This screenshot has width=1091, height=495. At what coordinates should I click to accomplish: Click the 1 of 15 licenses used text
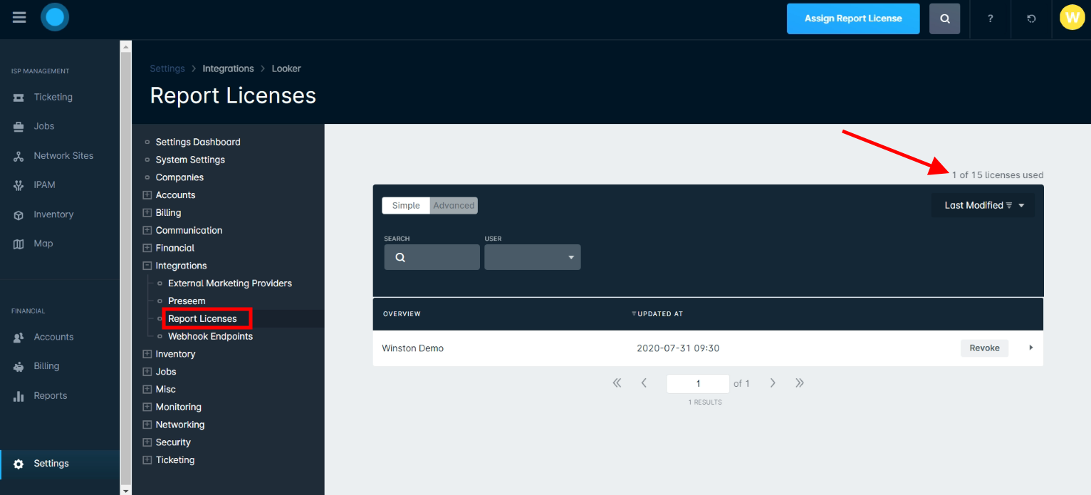(x=998, y=175)
